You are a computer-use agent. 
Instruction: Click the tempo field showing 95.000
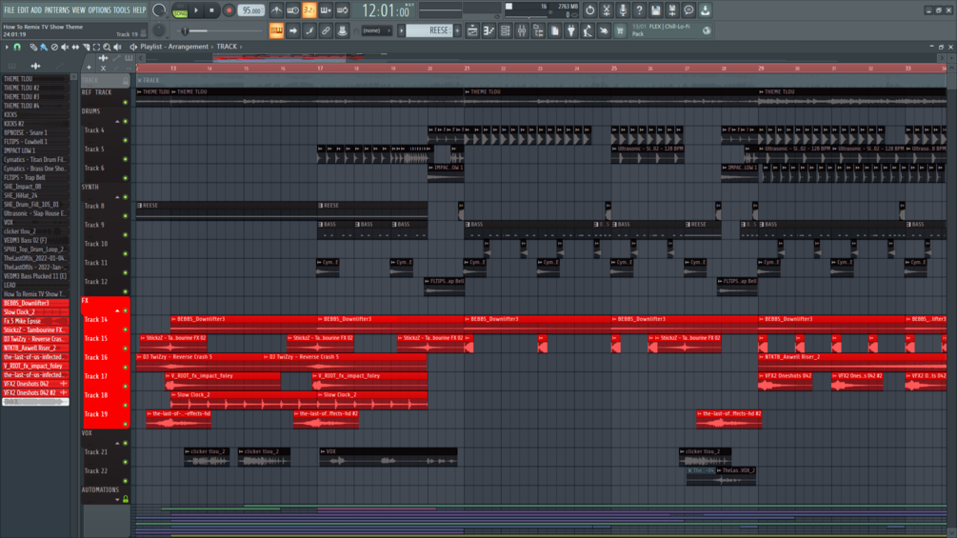click(x=250, y=10)
